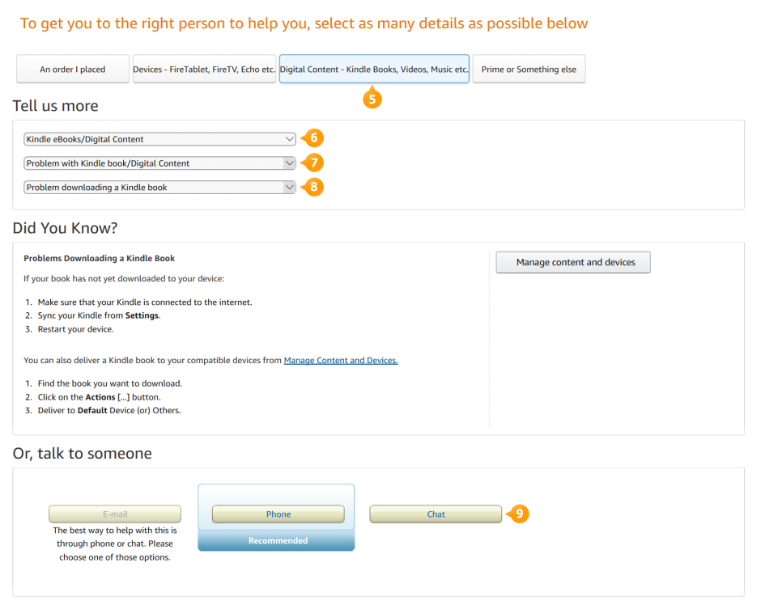Click the greyed-out E-mail contact button
Image resolution: width=761 pixels, height=605 pixels.
tap(115, 514)
